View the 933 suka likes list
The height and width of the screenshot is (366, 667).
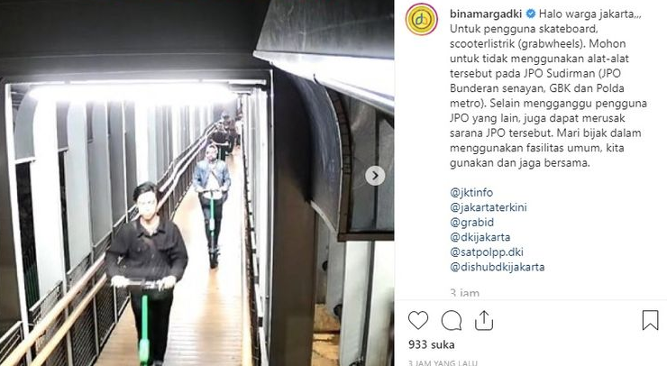[x=432, y=344]
